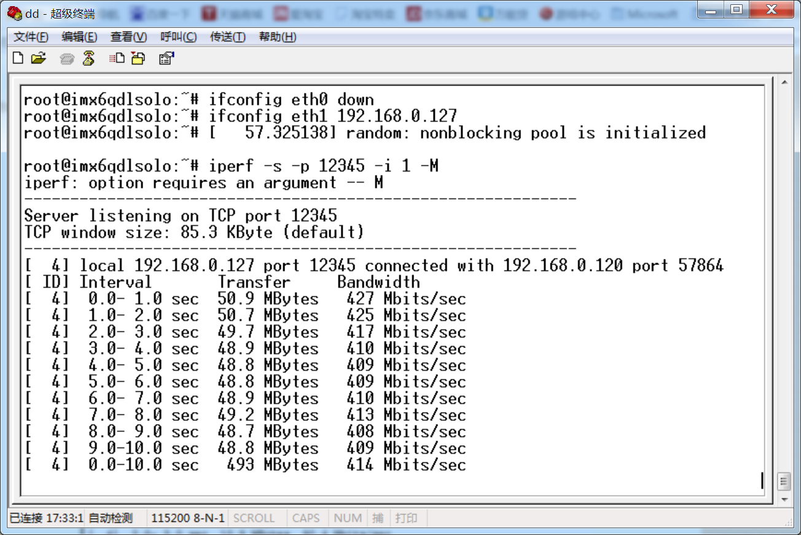Click the Open file toolbar icon
The height and width of the screenshot is (535, 801).
39,58
